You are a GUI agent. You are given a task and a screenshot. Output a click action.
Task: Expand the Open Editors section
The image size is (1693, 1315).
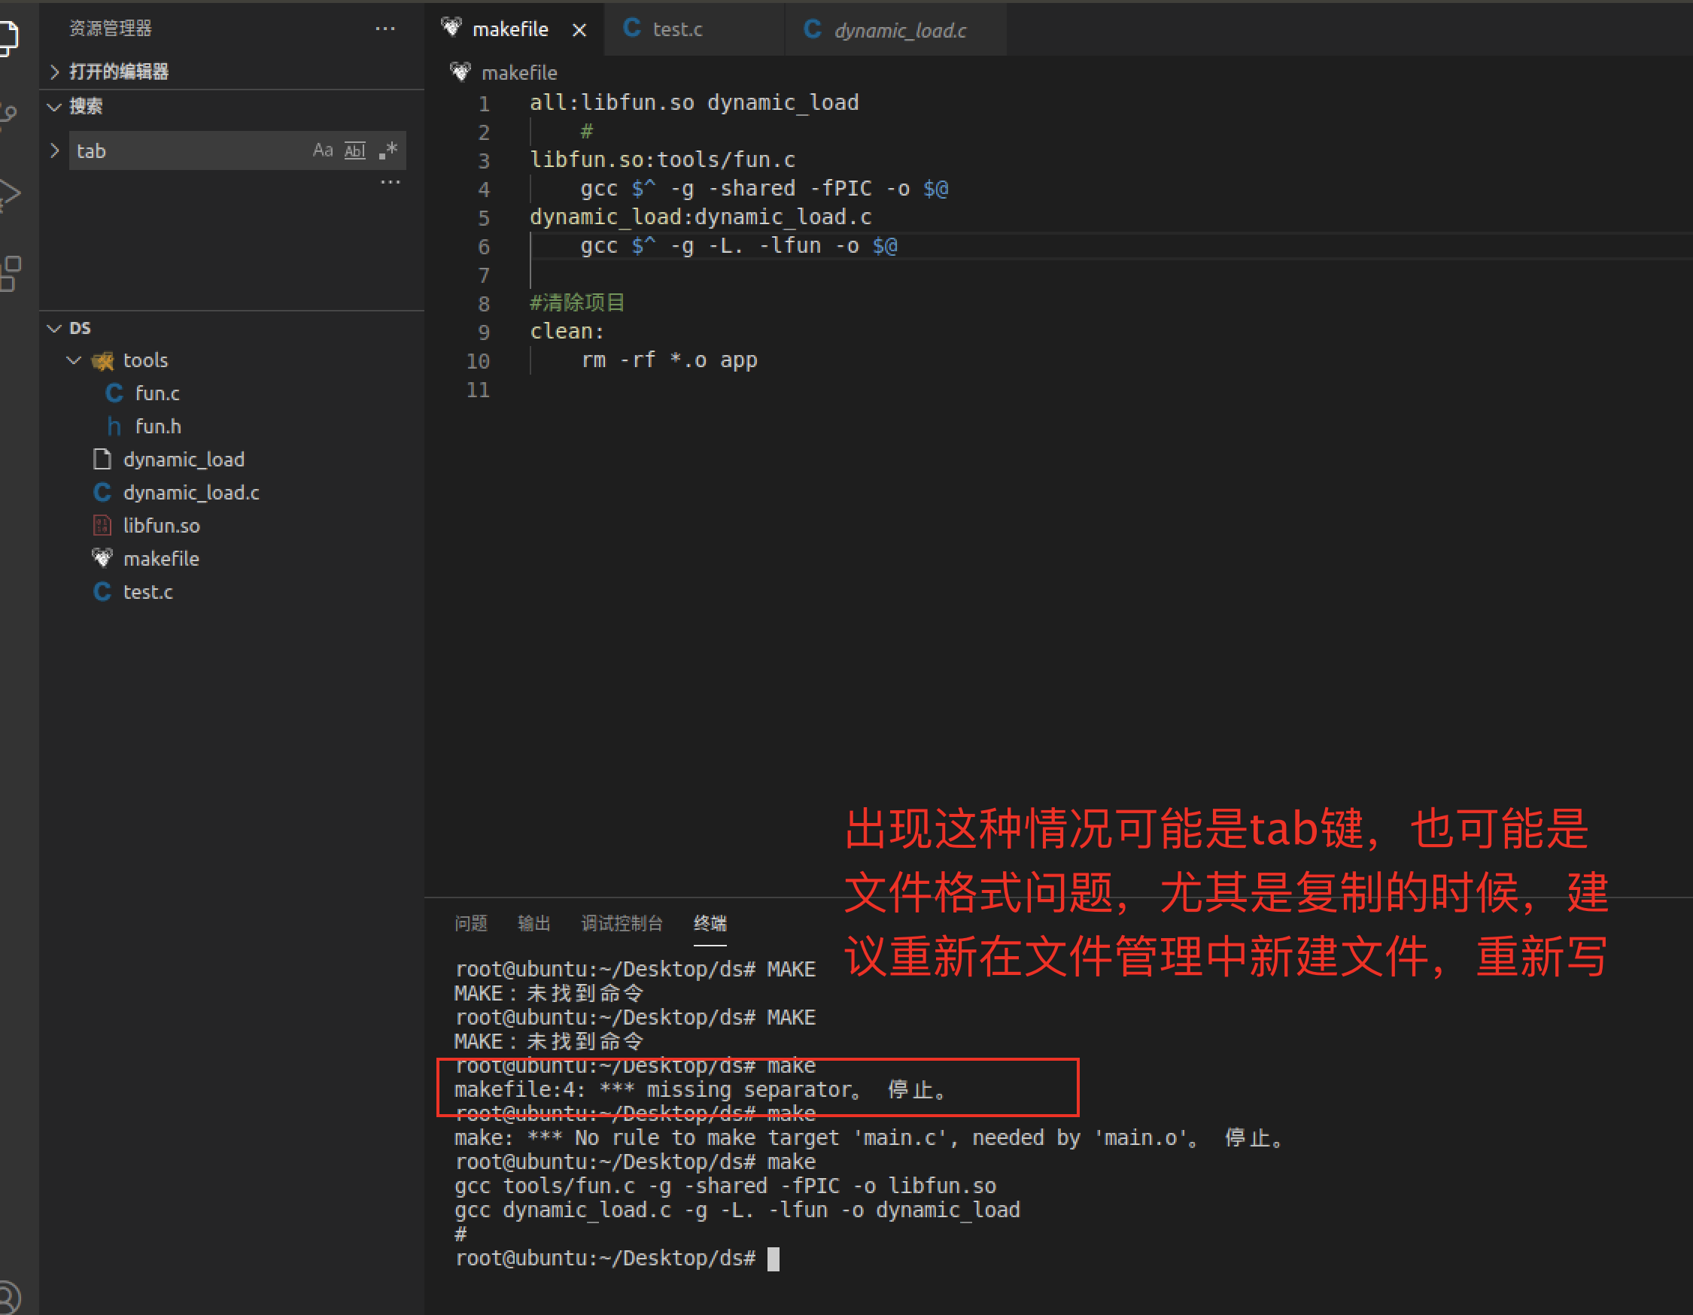118,71
